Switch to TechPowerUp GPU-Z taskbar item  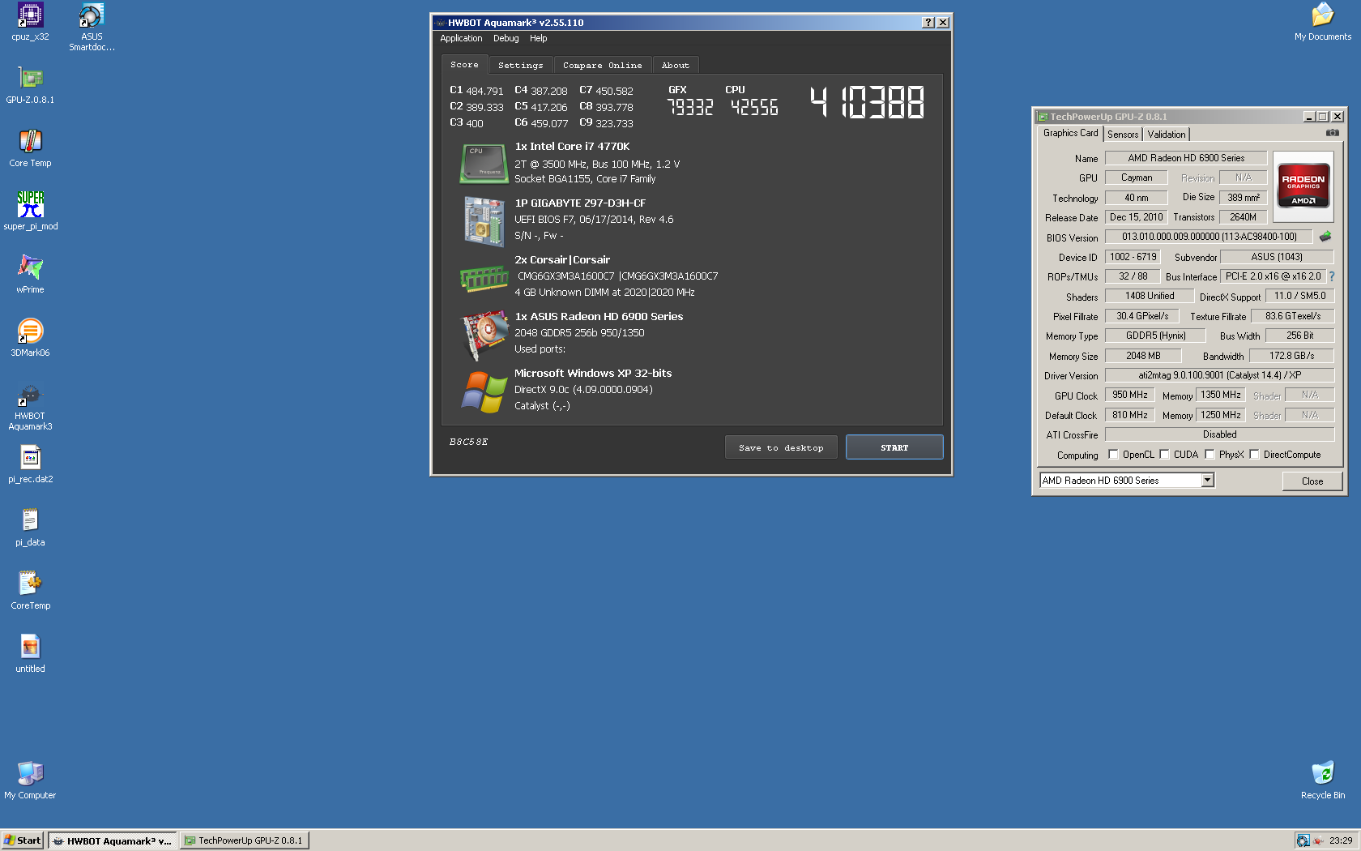[x=245, y=840]
